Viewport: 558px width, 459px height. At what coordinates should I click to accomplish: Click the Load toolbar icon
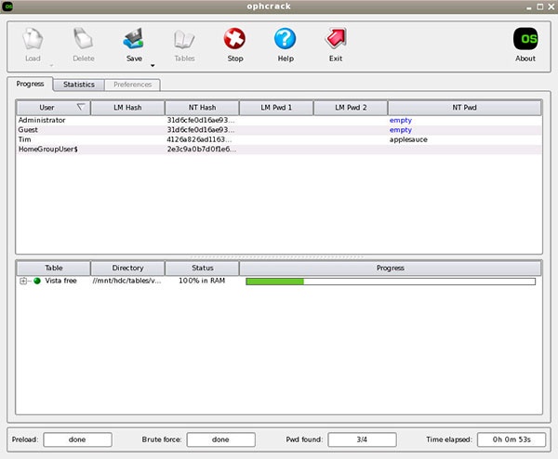[x=33, y=40]
